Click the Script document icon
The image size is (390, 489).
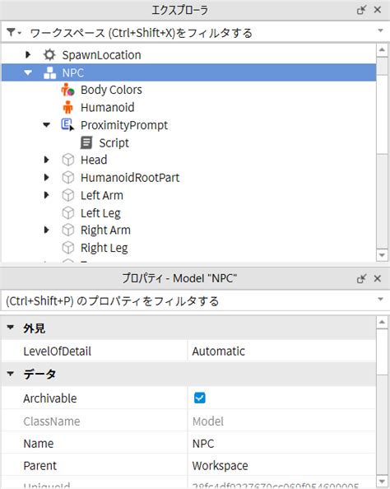[x=86, y=143]
